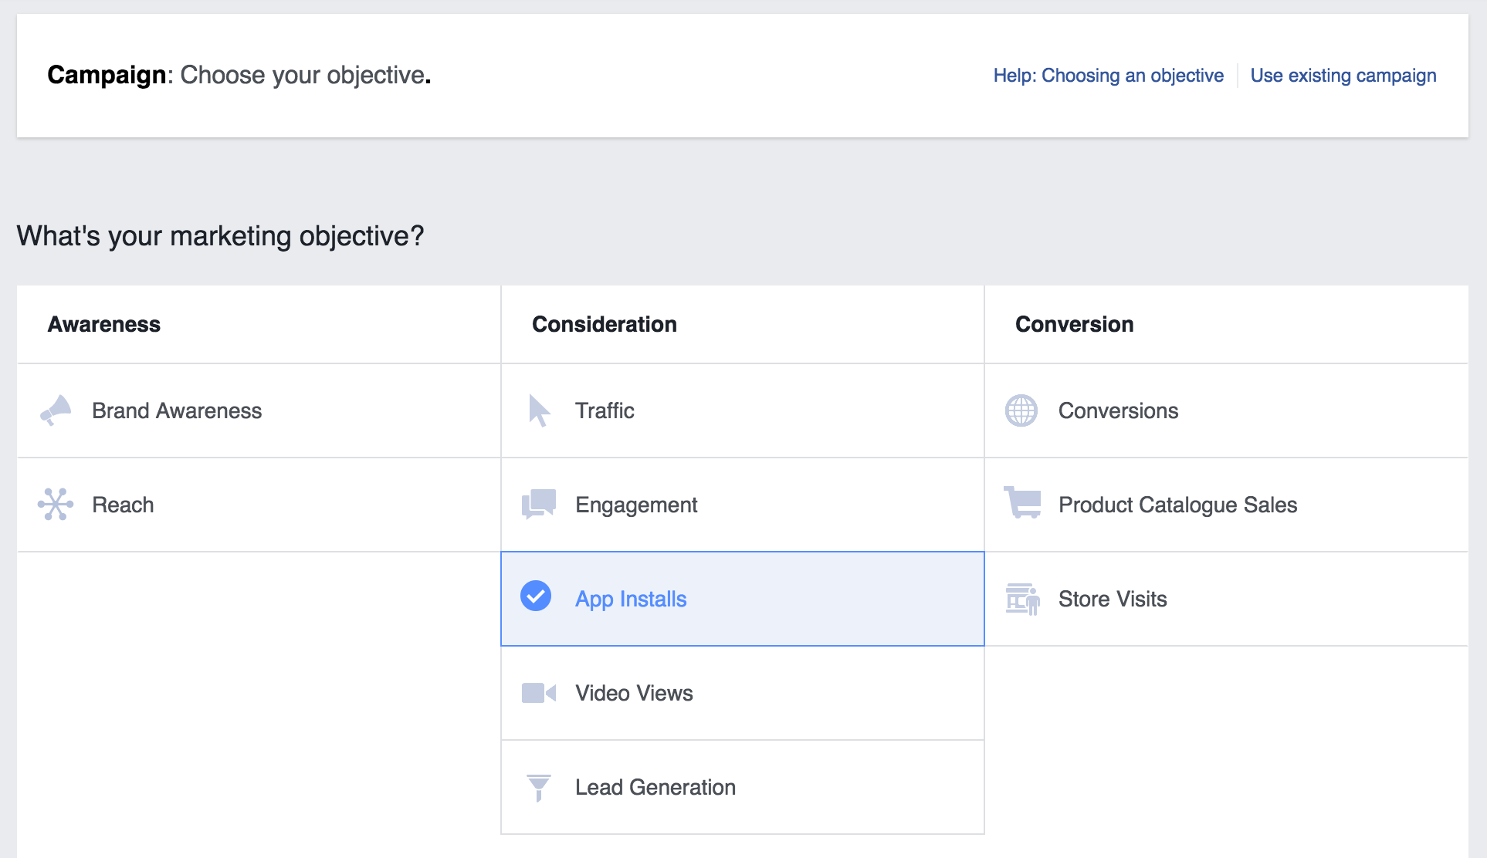Click the Product Catalogue Sales cart icon

coord(1022,502)
